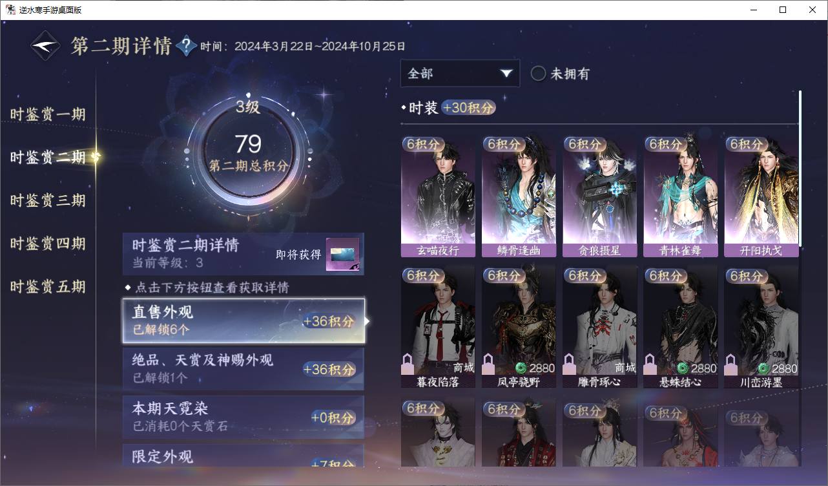
Task: Open the 全部 filter dropdown
Action: (460, 74)
